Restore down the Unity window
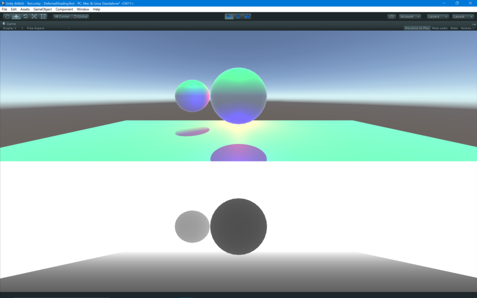 pyautogui.click(x=457, y=3)
